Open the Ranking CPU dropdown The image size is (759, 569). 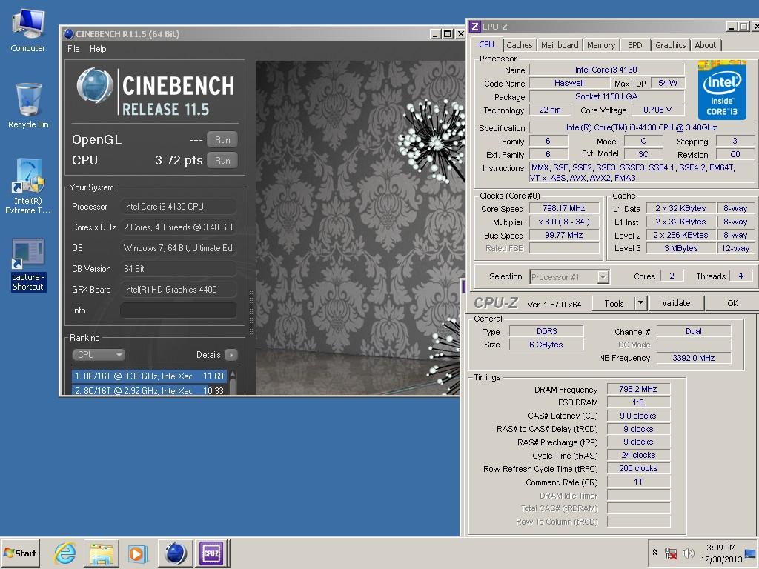pyautogui.click(x=99, y=355)
